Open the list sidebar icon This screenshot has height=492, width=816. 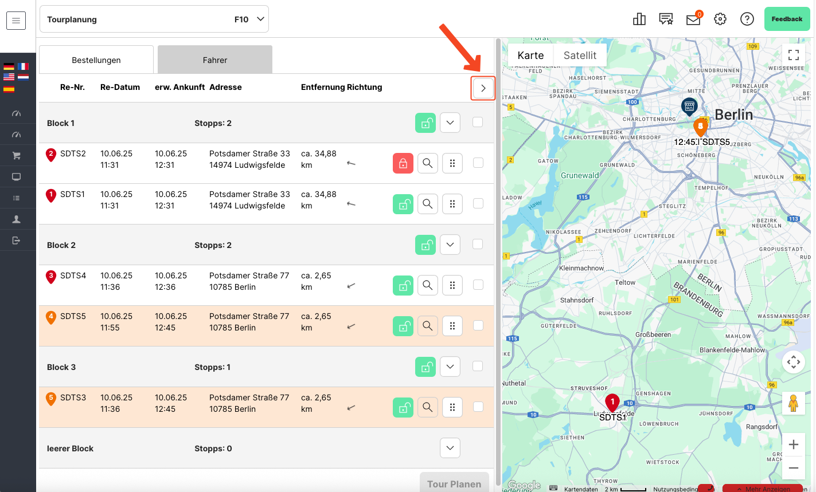(16, 198)
